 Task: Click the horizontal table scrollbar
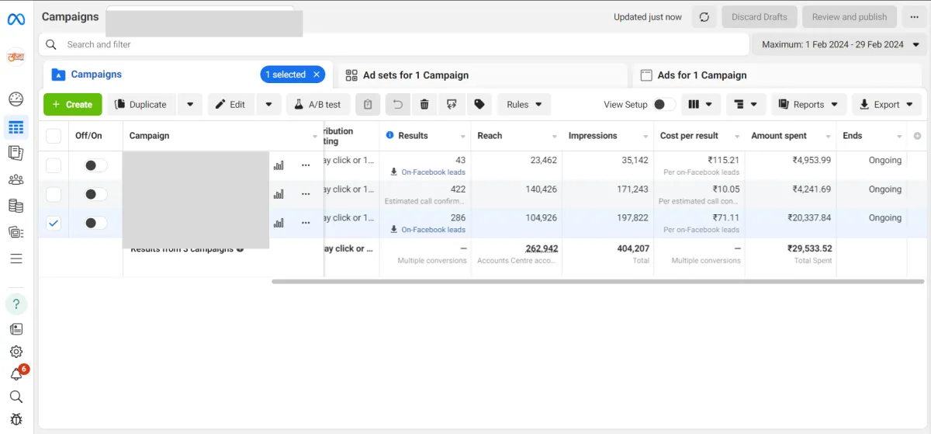coord(599,281)
